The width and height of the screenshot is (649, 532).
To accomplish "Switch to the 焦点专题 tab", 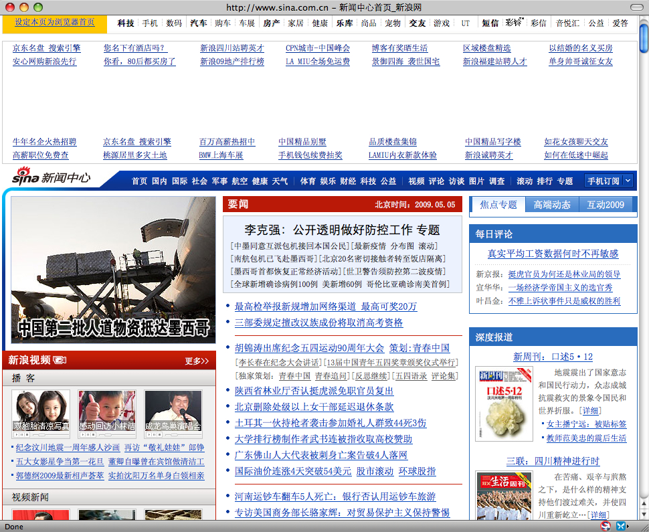I will (498, 205).
